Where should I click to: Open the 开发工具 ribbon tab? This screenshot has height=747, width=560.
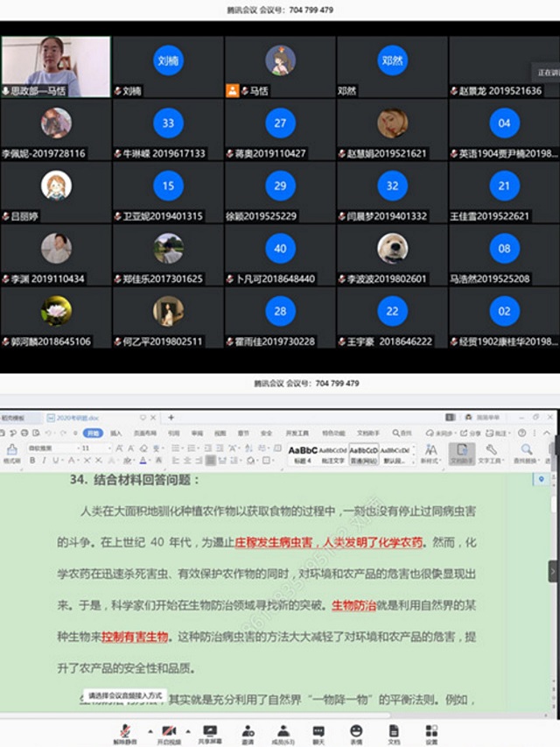297,433
